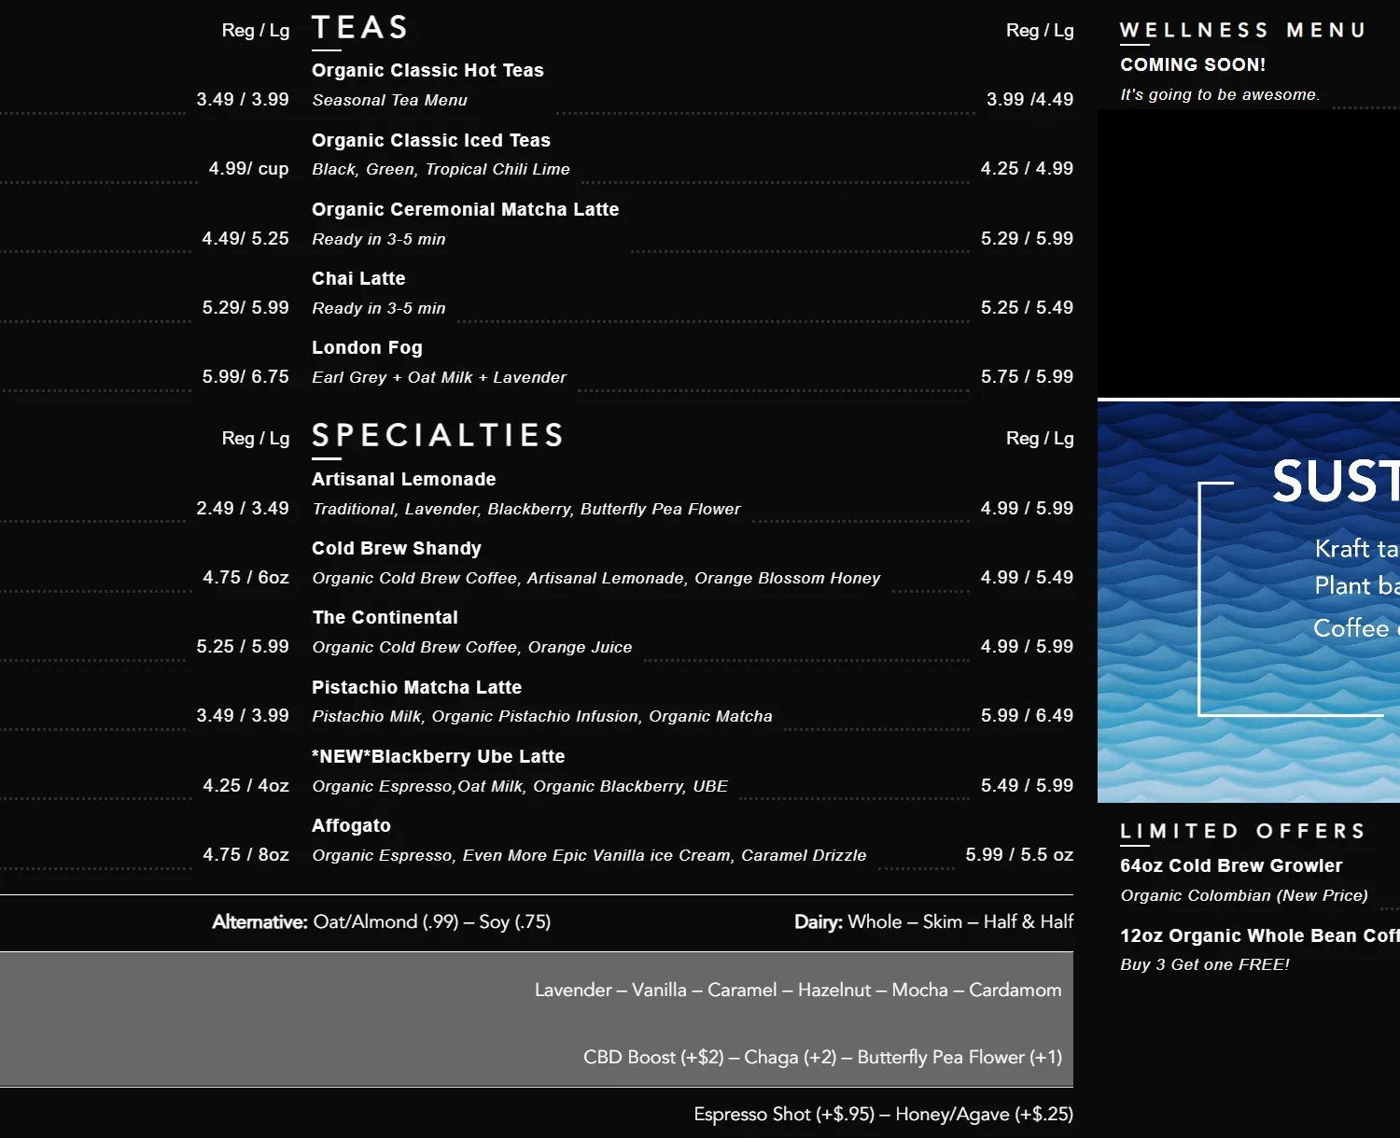Select the Pistachio Matcha Latte item
This screenshot has width=1400, height=1138.
[417, 687]
